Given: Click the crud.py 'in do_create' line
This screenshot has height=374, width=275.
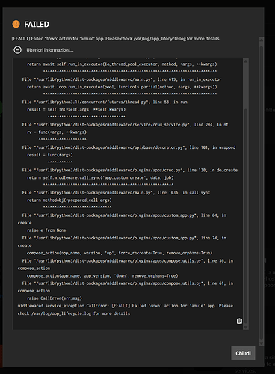Looking at the screenshot, I should pos(129,170).
